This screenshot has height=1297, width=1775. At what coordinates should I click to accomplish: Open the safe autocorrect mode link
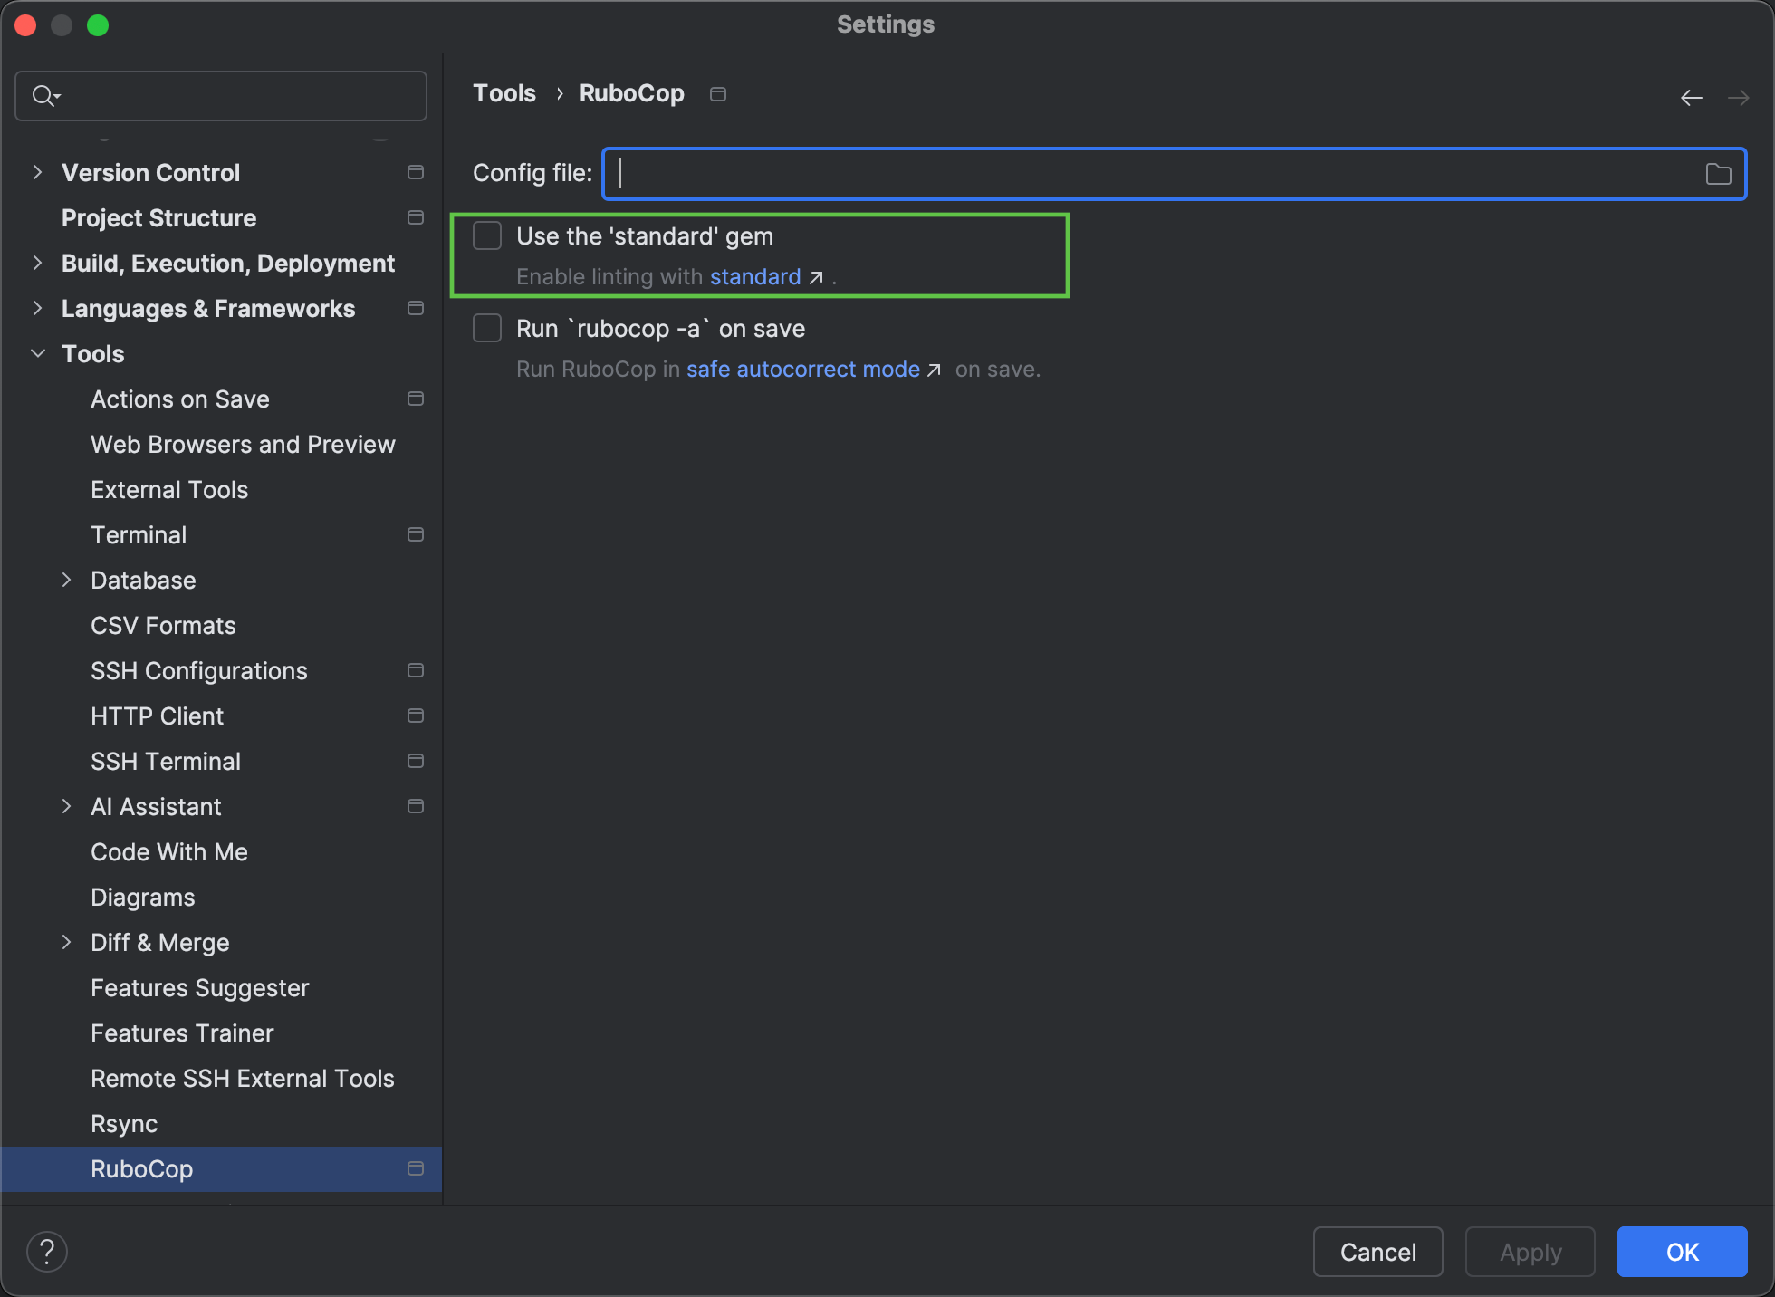click(x=802, y=370)
